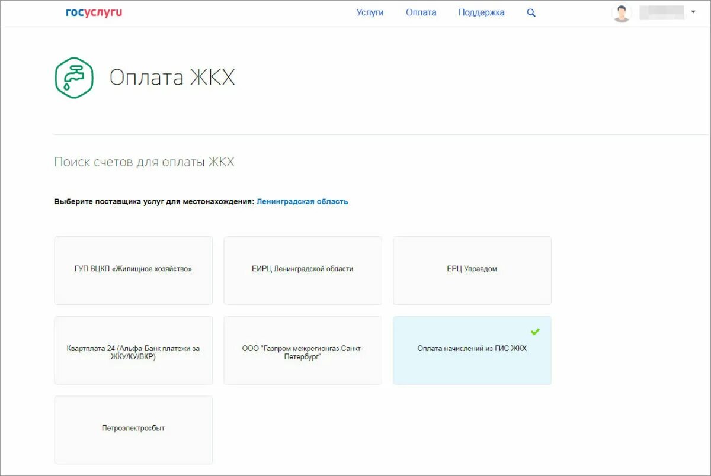
Task: Click the Поиск счетов для оплаты ЖКХ heading
Action: 144,162
